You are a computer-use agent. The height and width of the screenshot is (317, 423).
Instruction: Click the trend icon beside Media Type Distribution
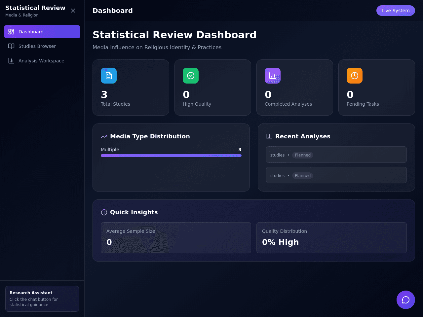pyautogui.click(x=104, y=136)
